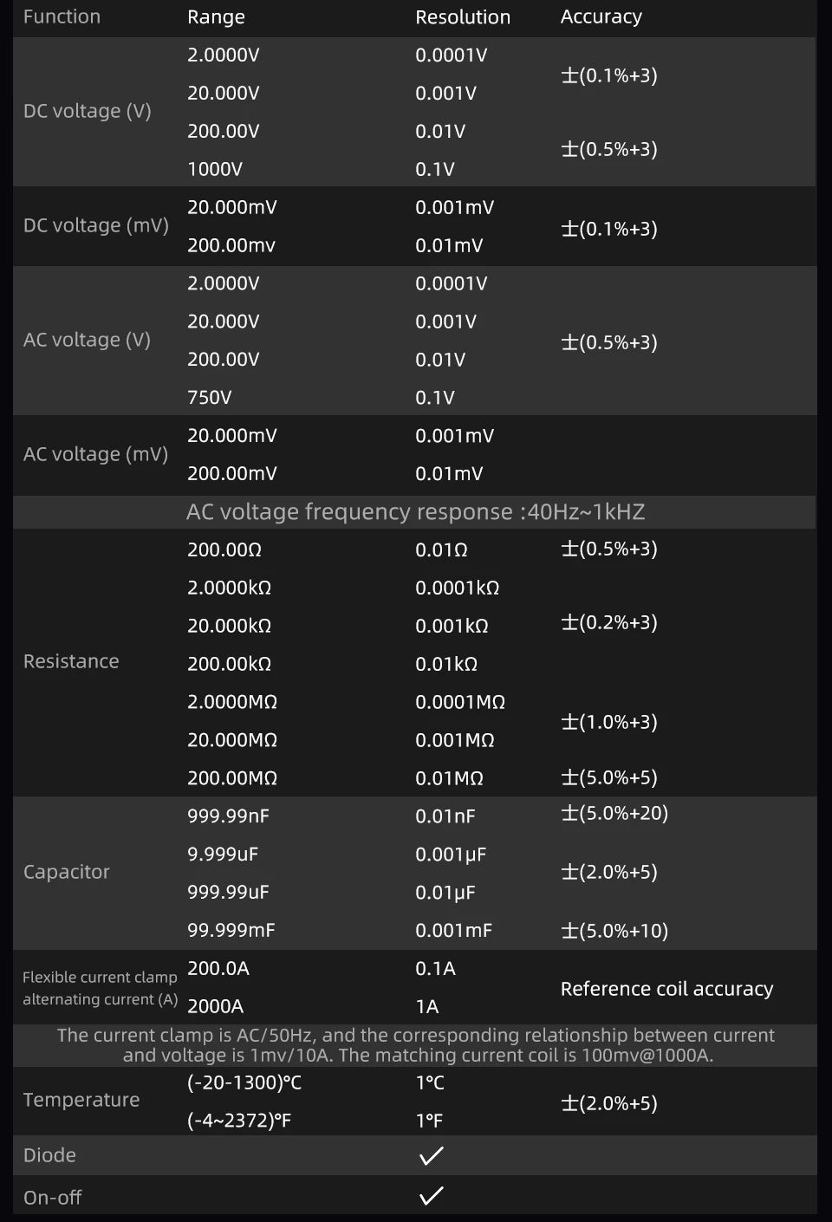Select the AC voltage frequency response note
This screenshot has height=1222, width=832.
click(416, 512)
